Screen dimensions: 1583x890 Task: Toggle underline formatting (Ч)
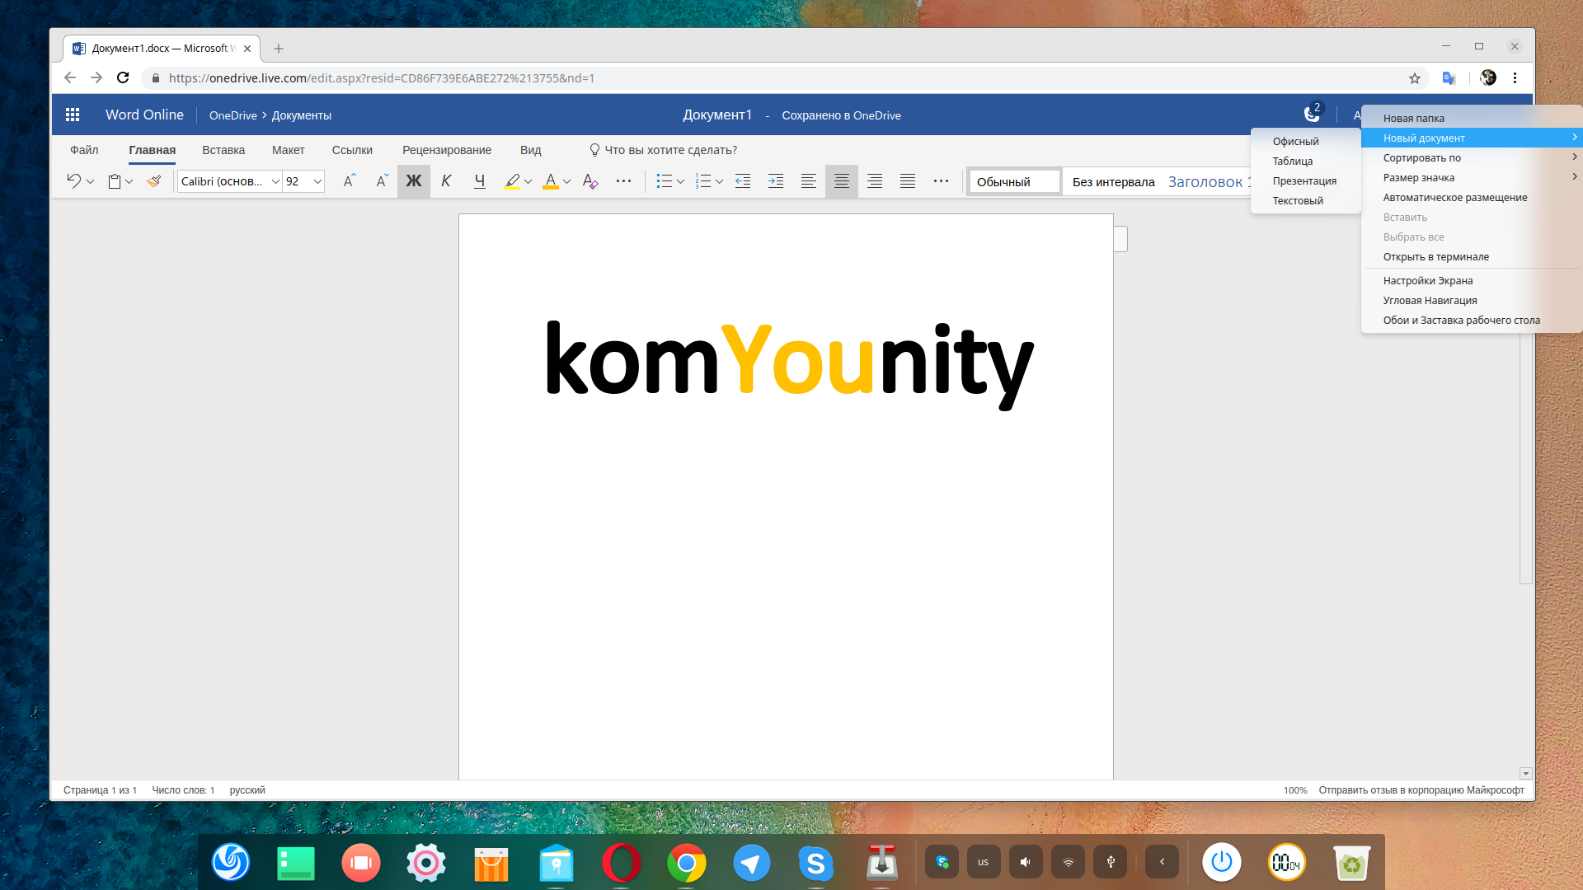coord(479,181)
